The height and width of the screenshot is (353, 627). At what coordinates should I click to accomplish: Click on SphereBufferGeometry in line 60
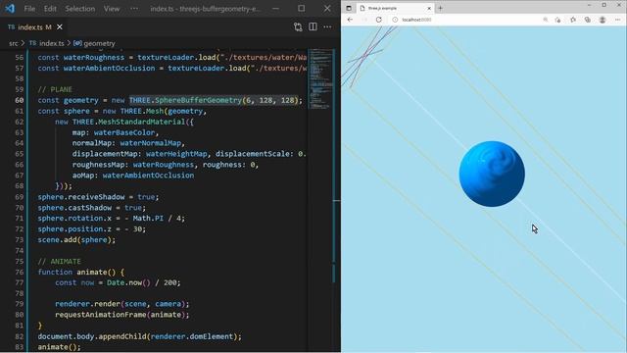pyautogui.click(x=198, y=100)
